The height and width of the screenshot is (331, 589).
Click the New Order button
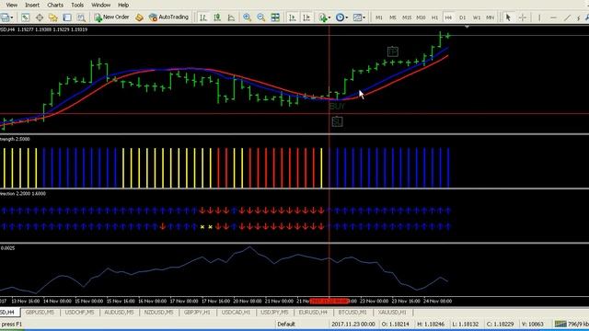[111, 17]
